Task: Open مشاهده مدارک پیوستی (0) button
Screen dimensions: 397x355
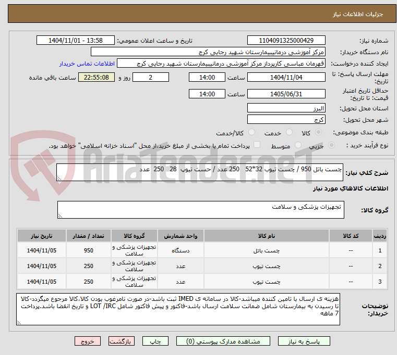Action: (223, 341)
